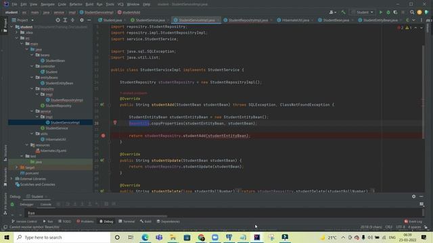Image resolution: width=433 pixels, height=243 pixels.
Task: Show the hidden editor tabs dropdown
Action: (x=413, y=20)
